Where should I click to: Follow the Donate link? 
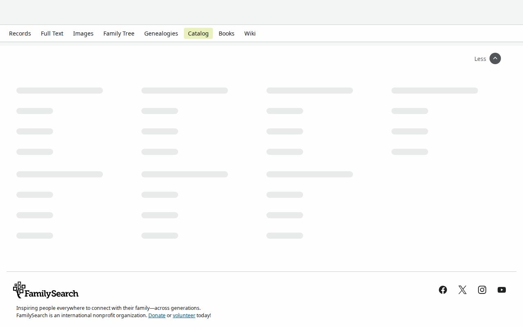(157, 316)
